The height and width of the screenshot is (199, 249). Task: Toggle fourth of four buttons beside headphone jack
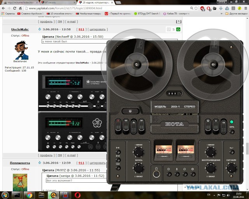pyautogui.click(x=193, y=174)
